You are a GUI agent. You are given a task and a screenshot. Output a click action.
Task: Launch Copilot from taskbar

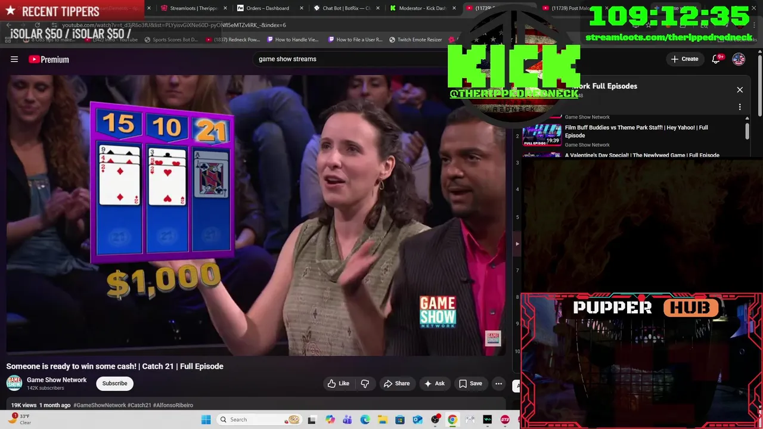click(330, 419)
